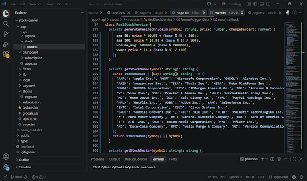The height and width of the screenshot is (181, 307).
Task: Open the Run and Debug view
Action: [x=6, y=44]
